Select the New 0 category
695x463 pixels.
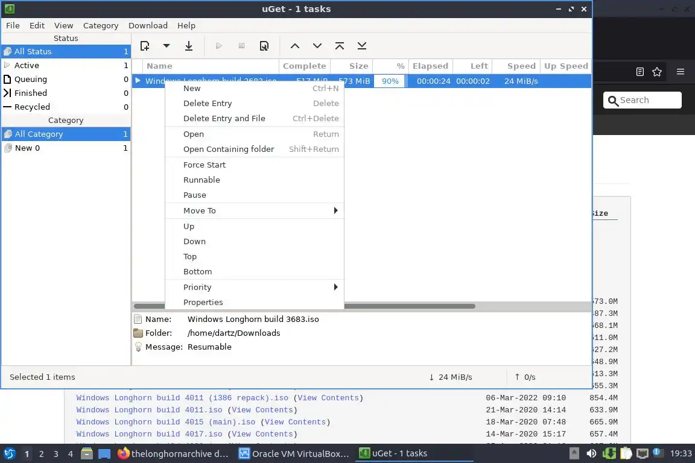pos(66,148)
